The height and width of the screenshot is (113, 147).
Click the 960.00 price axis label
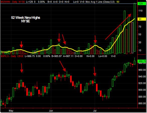coord(142,70)
